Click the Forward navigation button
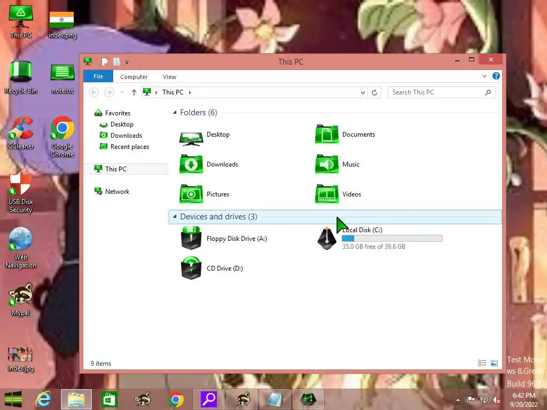The width and height of the screenshot is (547, 410). 109,92
